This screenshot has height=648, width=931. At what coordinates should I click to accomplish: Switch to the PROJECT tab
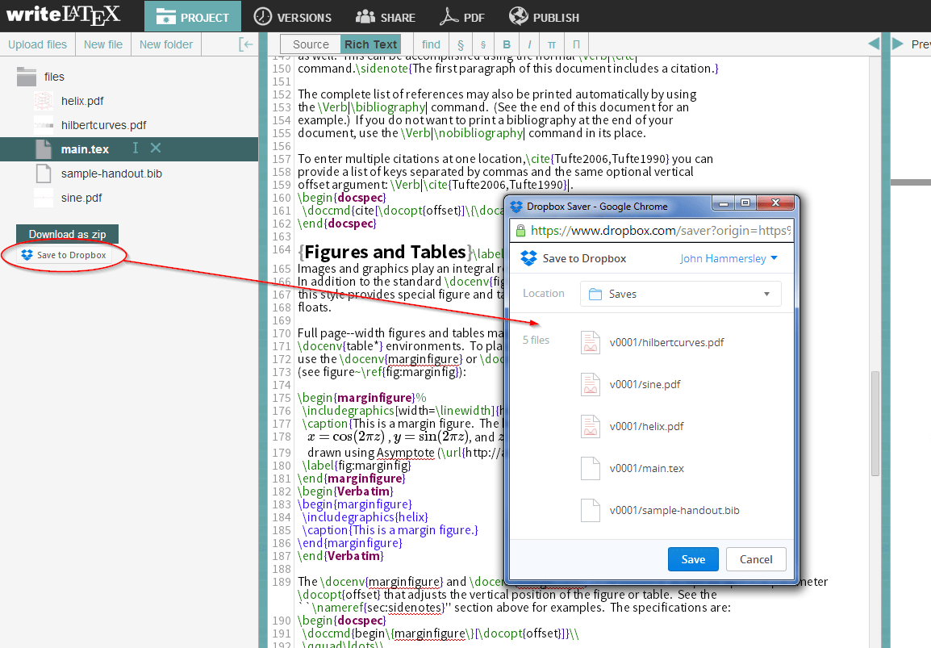(x=192, y=16)
